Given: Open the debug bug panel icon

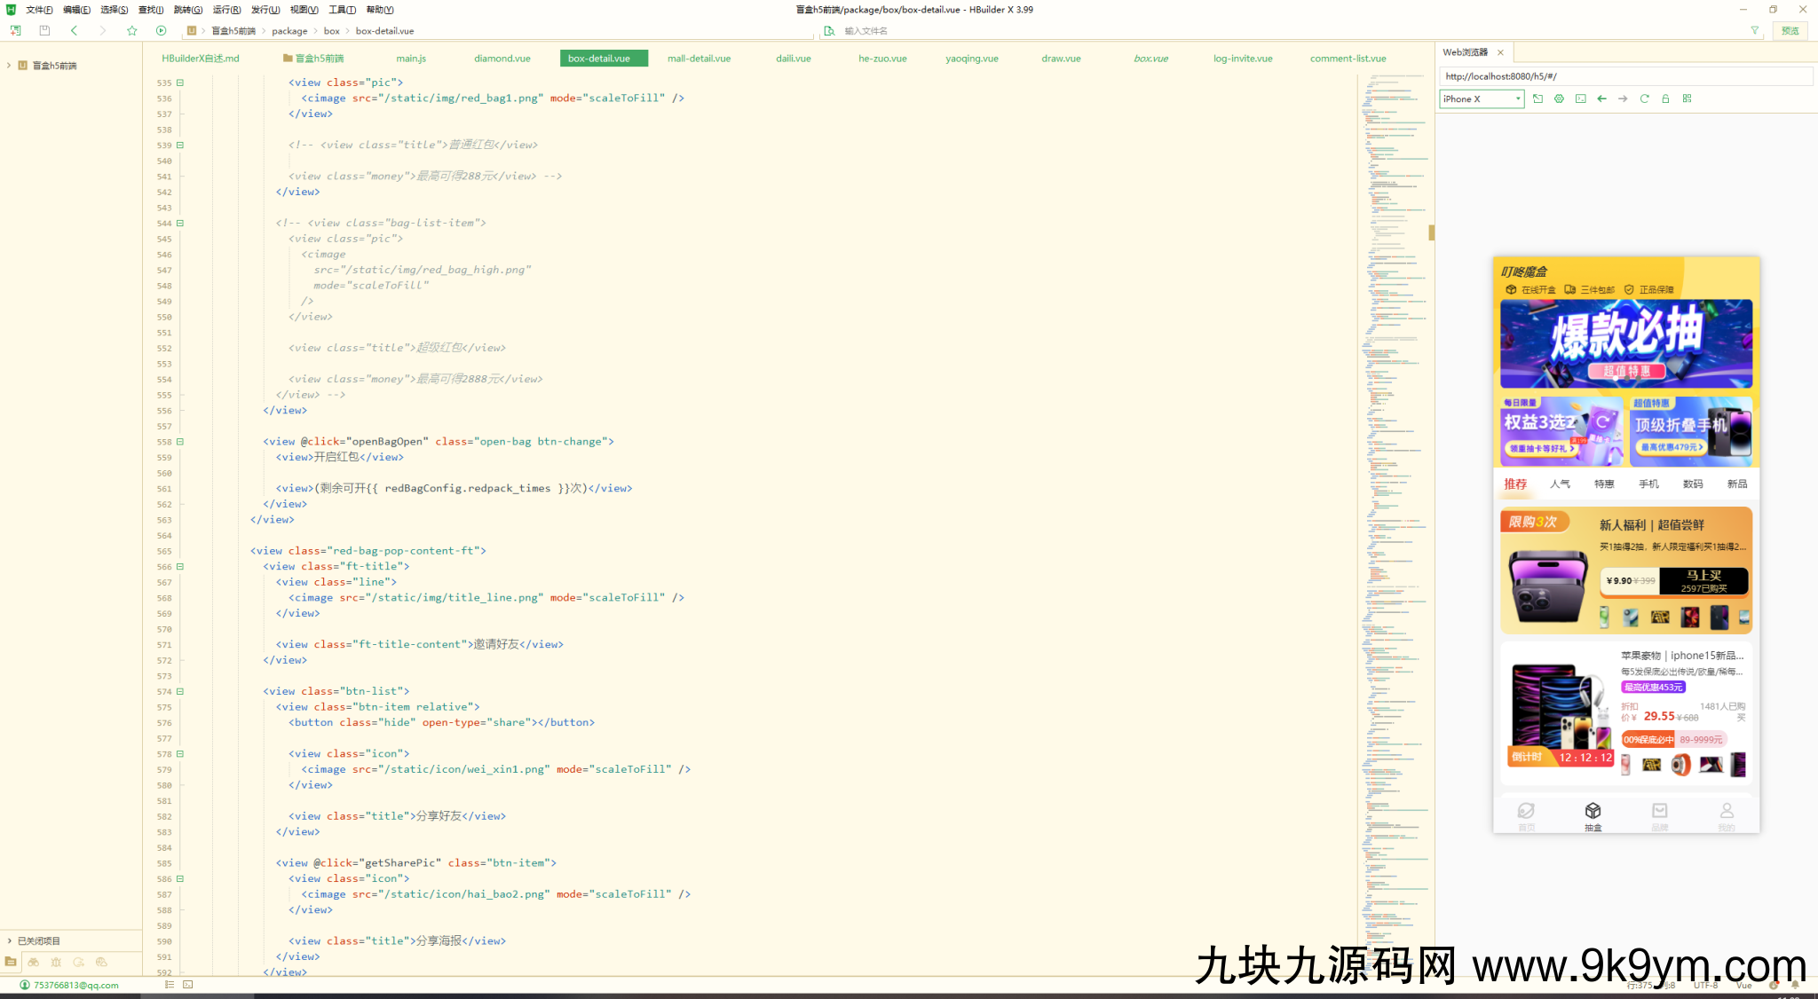Looking at the screenshot, I should point(56,962).
